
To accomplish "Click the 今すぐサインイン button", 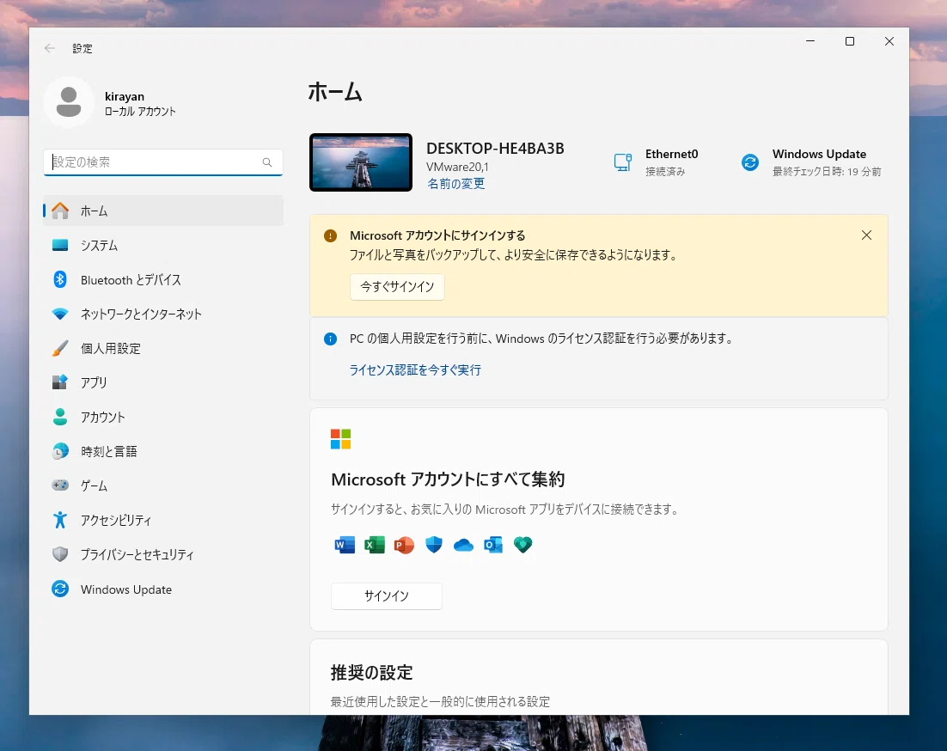I will pos(397,287).
